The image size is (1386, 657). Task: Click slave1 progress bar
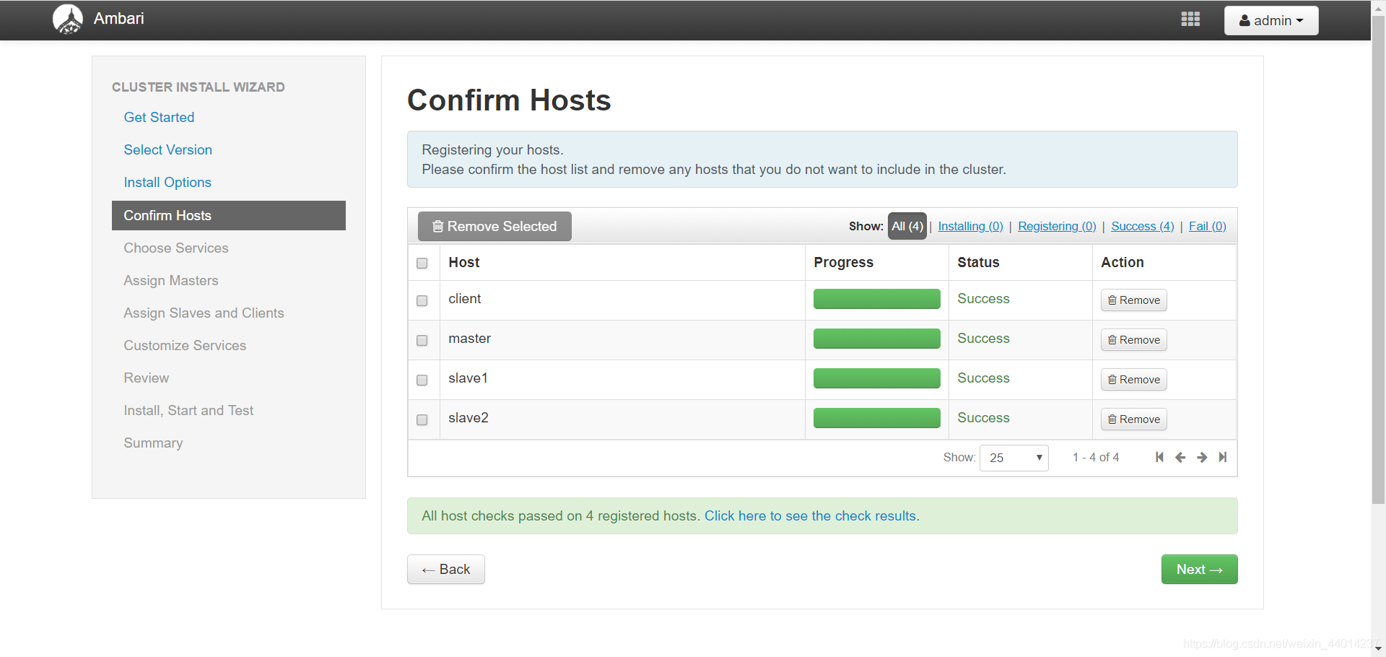876,378
